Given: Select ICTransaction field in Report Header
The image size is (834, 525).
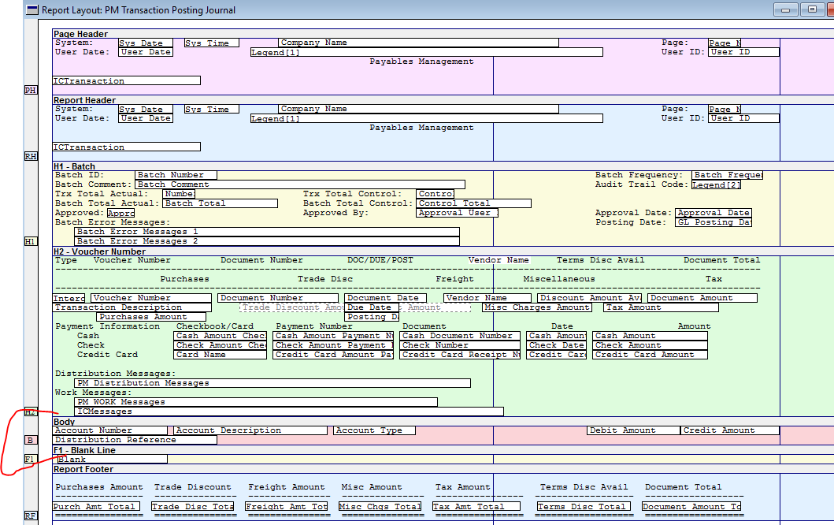Looking at the screenshot, I should click(x=127, y=147).
